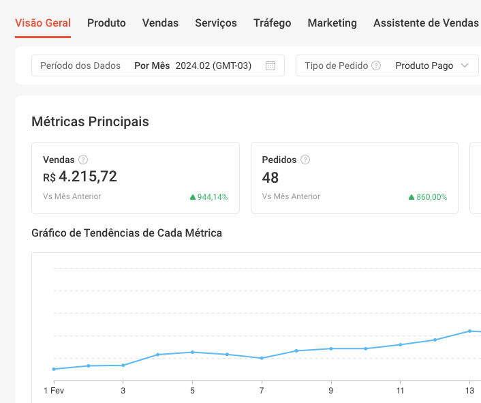Click the chart data point for day 5
Image resolution: width=481 pixels, height=403 pixels.
click(x=192, y=352)
